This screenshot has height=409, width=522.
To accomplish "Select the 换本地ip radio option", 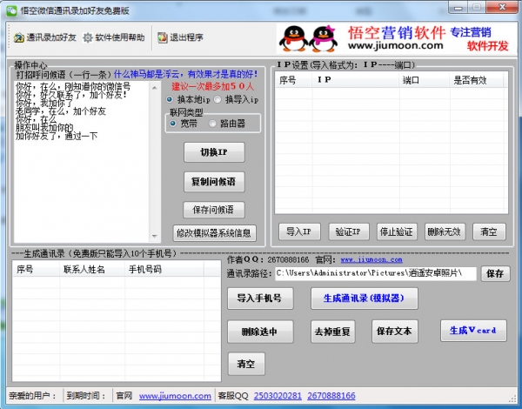I will (x=172, y=100).
